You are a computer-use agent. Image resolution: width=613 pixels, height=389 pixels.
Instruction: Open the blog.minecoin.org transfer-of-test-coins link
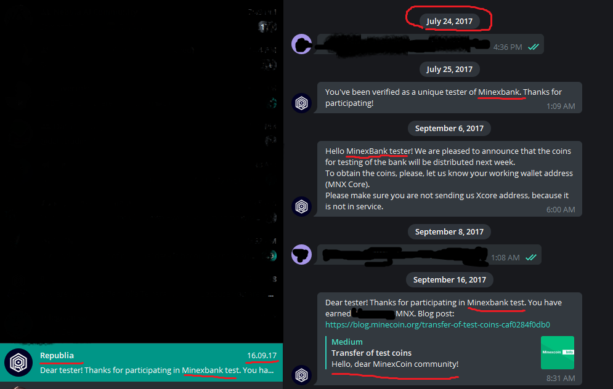[437, 324]
